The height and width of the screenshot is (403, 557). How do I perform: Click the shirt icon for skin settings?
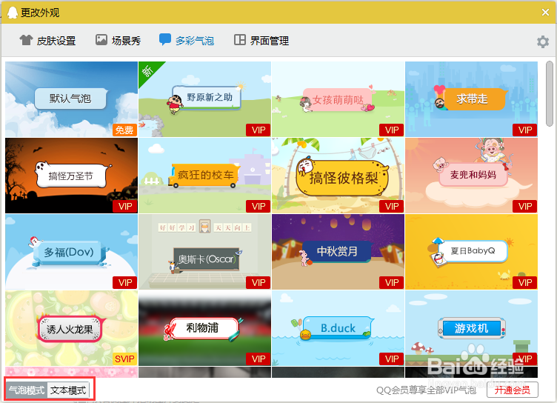[26, 40]
